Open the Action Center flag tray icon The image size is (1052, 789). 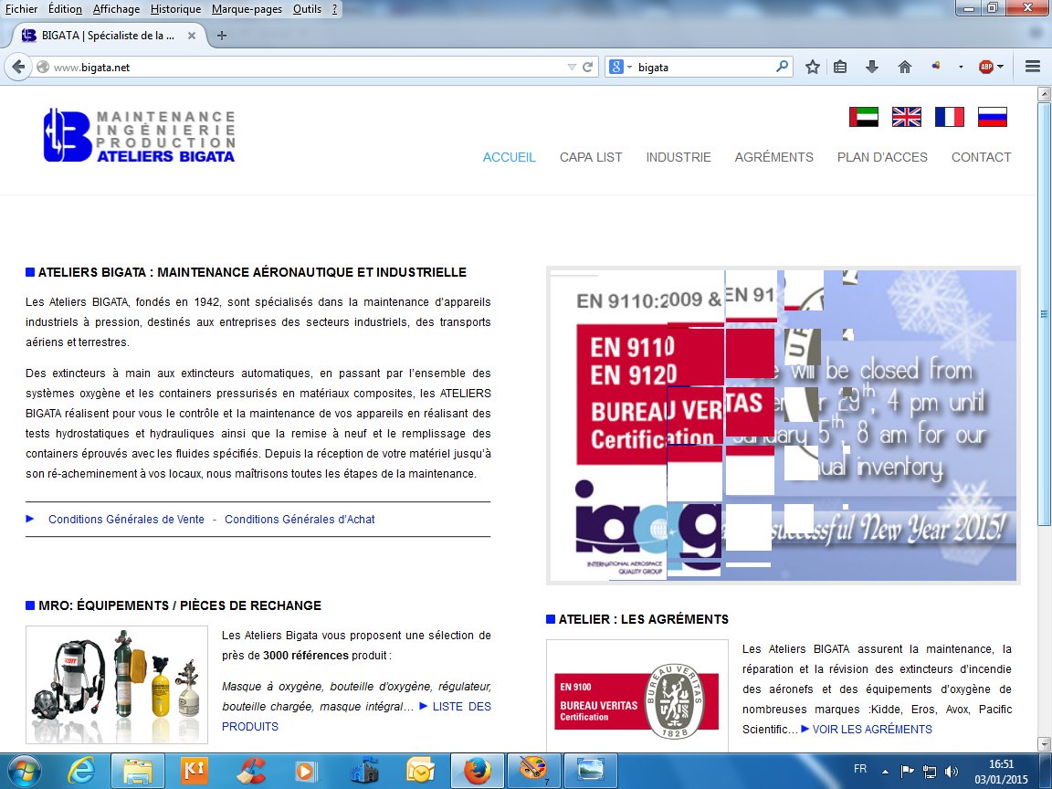[x=907, y=771]
